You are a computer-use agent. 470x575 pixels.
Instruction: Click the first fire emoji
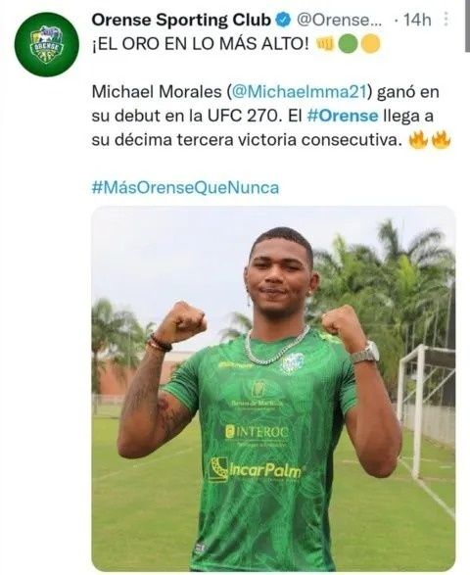[x=418, y=140]
